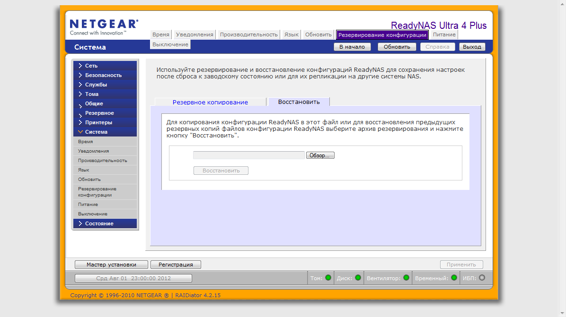Expand the Резервное sidebar section

coord(105,113)
